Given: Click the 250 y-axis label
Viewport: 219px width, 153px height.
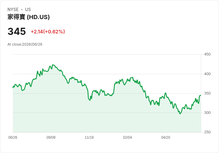Looking at the screenshot, I should point(207,132).
